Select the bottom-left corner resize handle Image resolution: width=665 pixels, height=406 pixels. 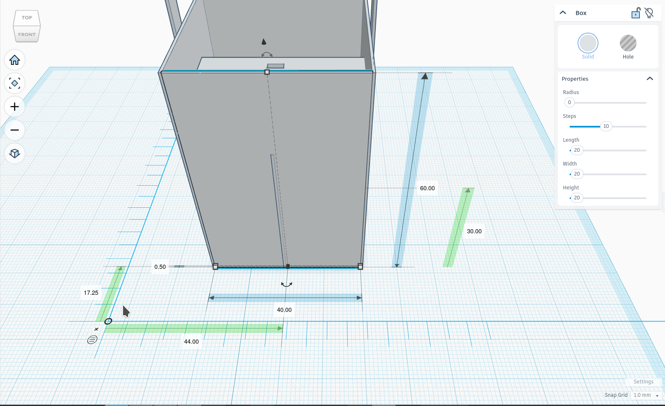[216, 266]
